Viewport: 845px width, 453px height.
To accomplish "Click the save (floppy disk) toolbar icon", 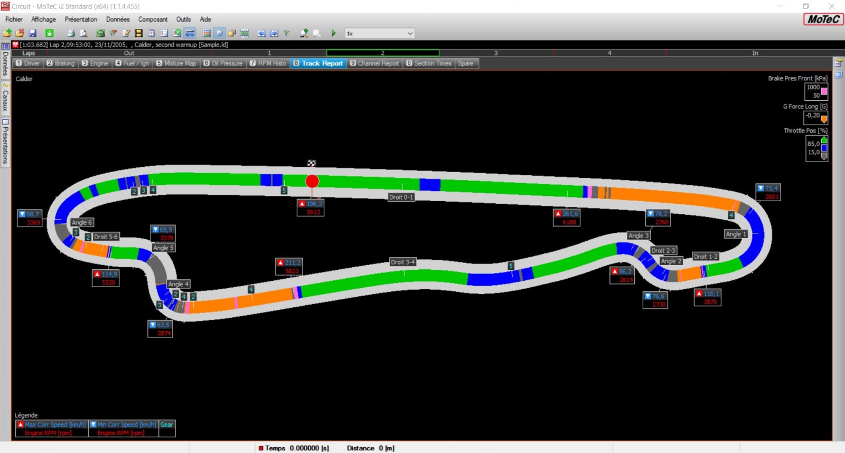I will coord(33,33).
